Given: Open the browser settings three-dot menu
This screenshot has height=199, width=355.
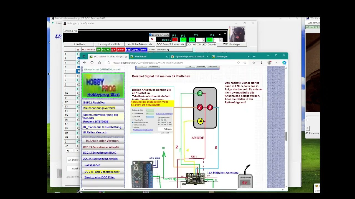Looking at the screenshot, I should [x=277, y=63].
